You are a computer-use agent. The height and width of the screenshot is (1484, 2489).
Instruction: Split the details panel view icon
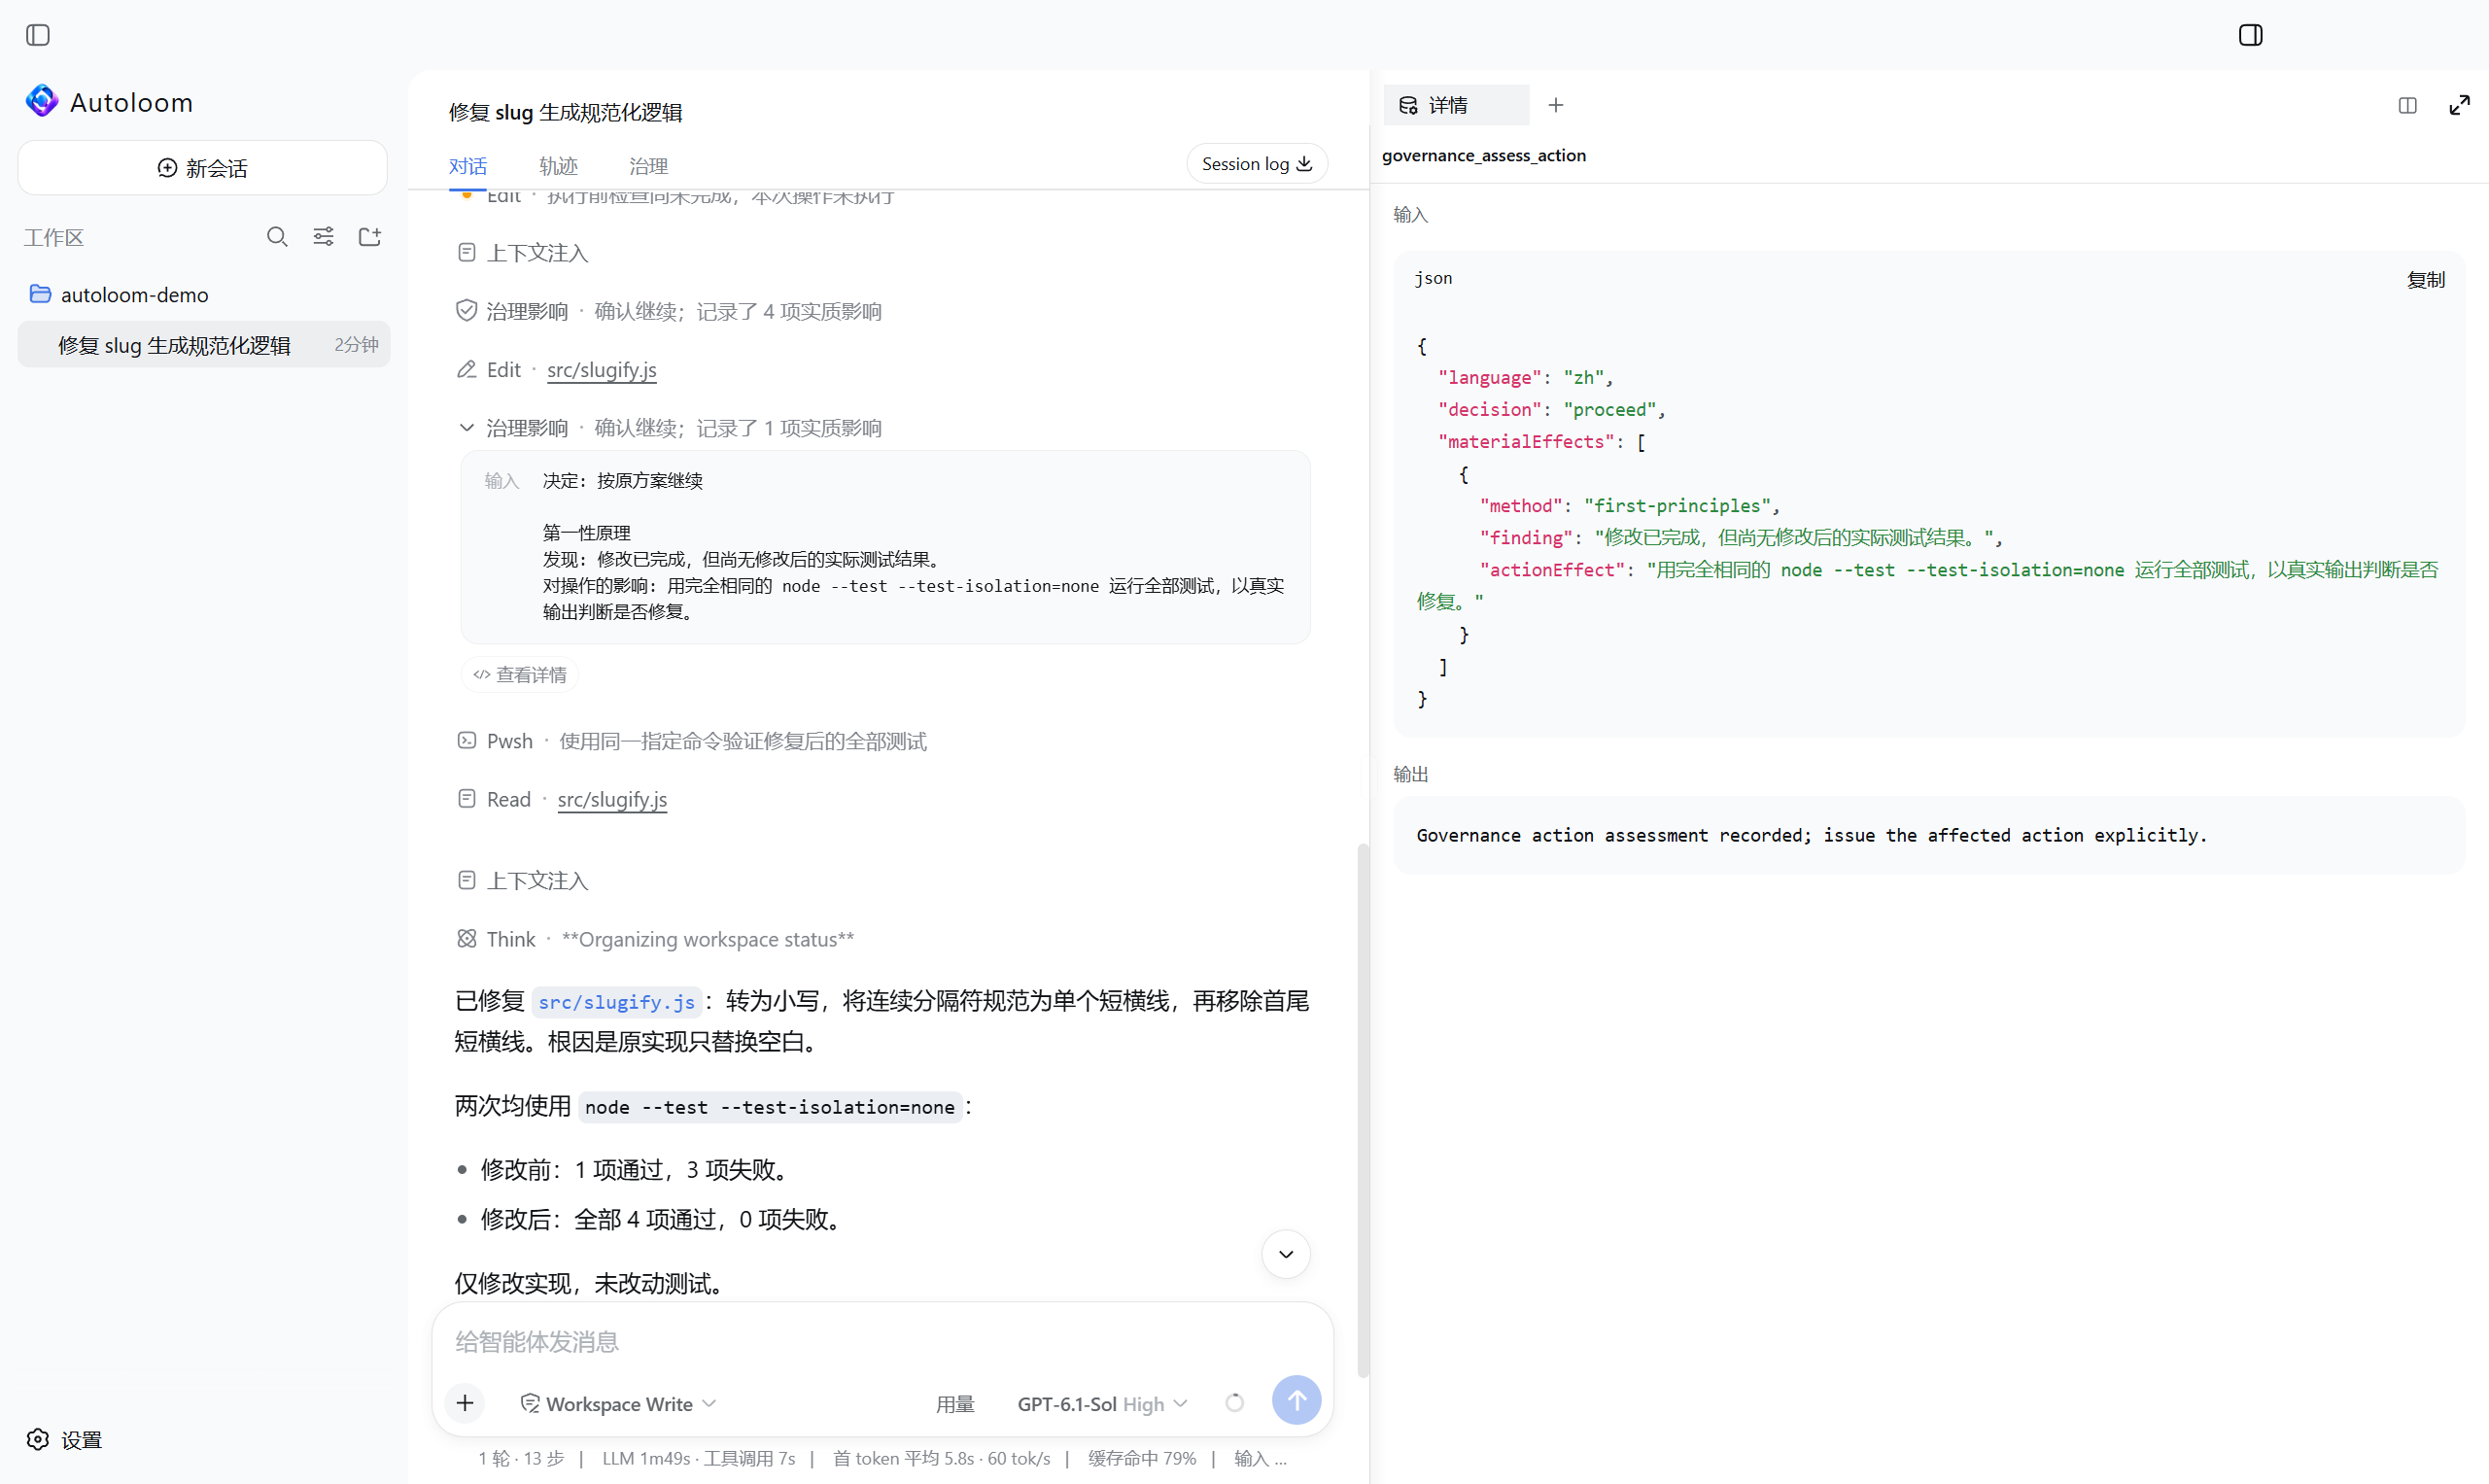2407,105
